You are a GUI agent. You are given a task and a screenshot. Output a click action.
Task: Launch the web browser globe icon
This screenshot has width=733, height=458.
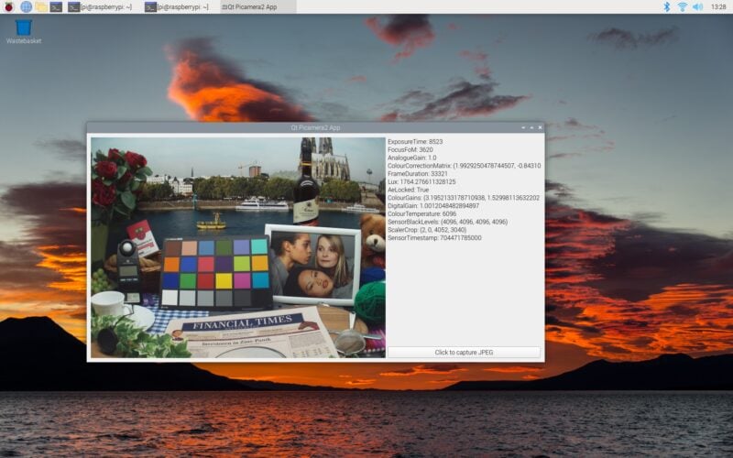[x=26, y=6]
